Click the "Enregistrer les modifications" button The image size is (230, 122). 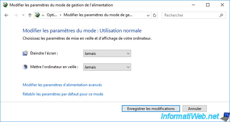coord(151,109)
